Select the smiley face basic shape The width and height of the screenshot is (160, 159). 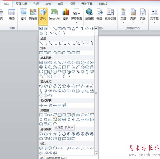pos(69,72)
